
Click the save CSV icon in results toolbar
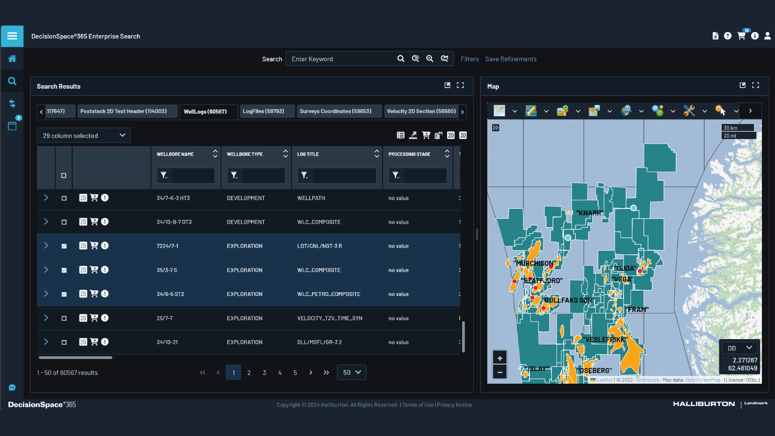(438, 135)
